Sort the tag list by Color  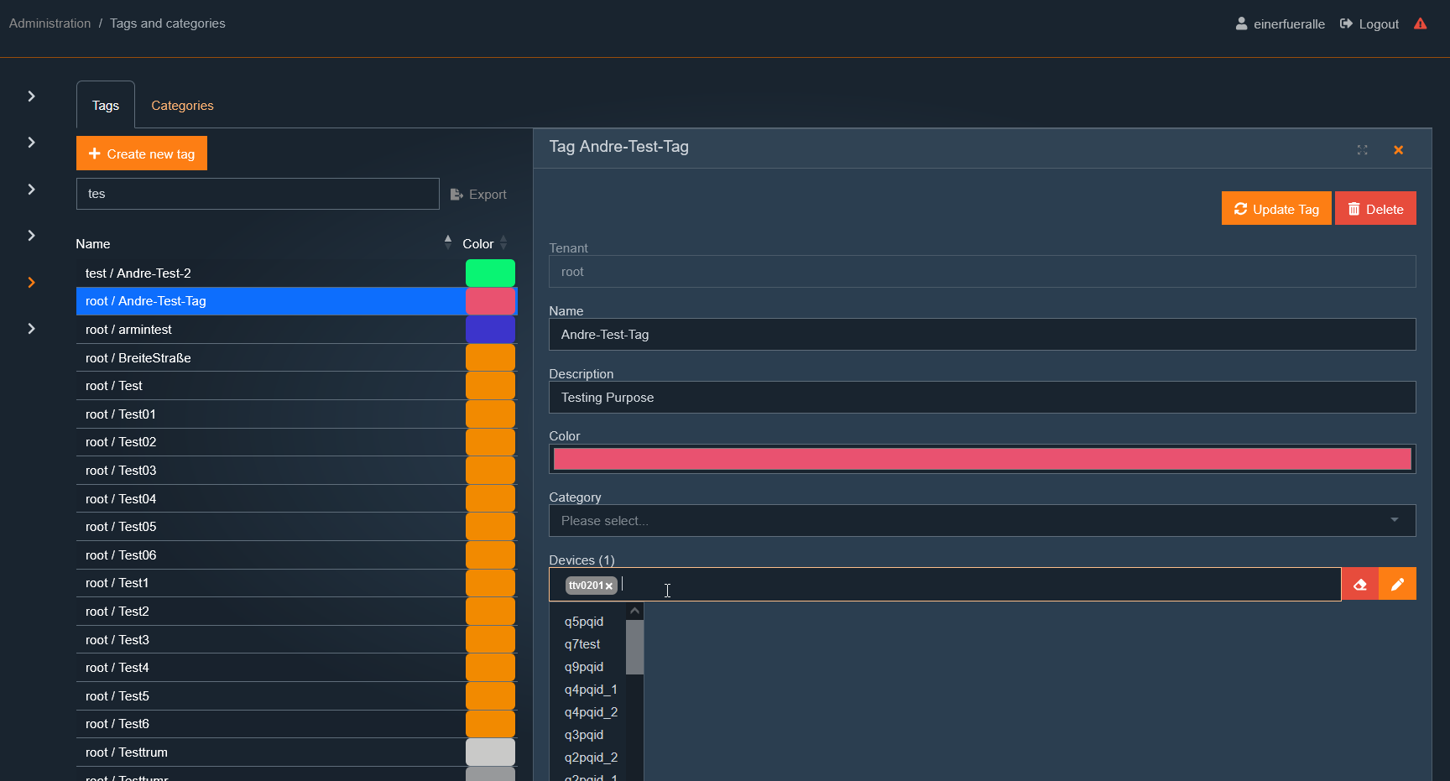[503, 243]
